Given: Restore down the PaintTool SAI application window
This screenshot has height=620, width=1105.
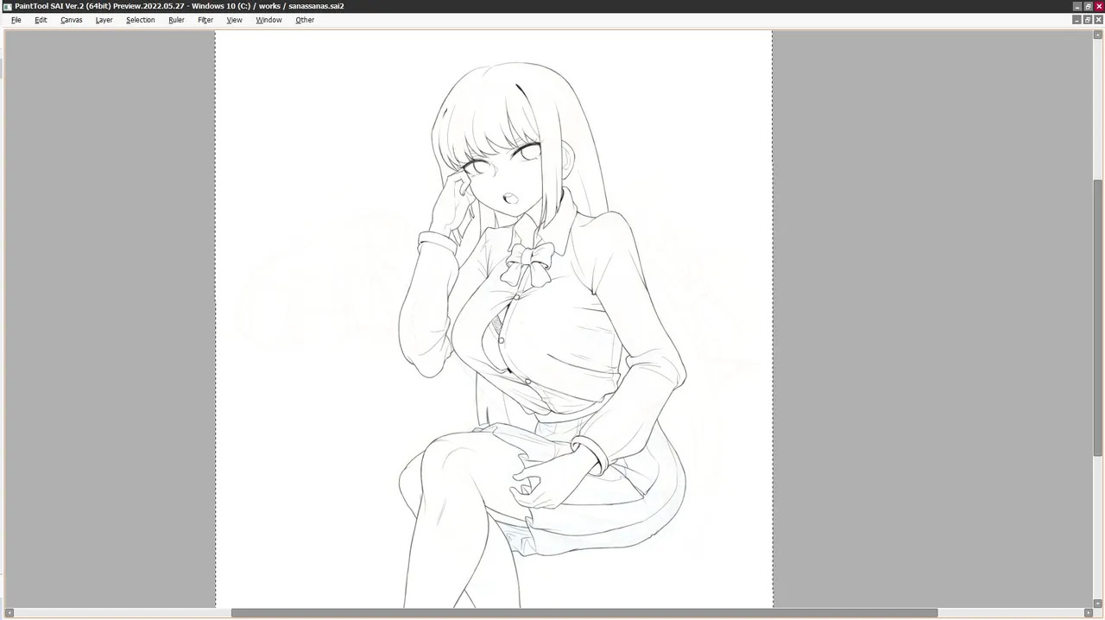Looking at the screenshot, I should pyautogui.click(x=1088, y=6).
